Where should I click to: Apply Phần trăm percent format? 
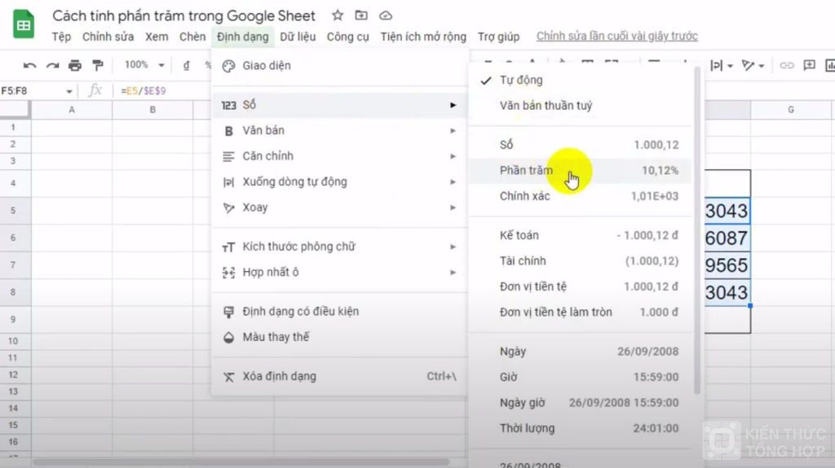click(581, 171)
